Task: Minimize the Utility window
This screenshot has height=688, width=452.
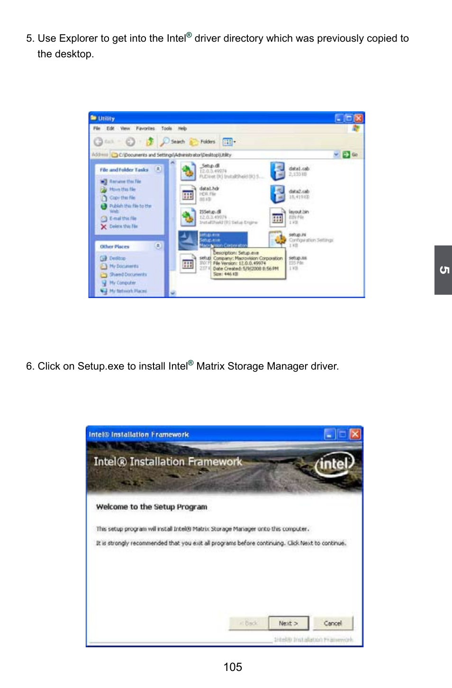Action: (339, 118)
